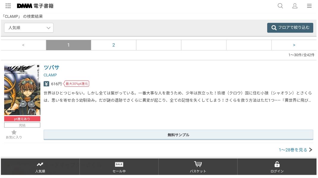
Task: Open search with the magnifier icon
Action: tap(280, 6)
